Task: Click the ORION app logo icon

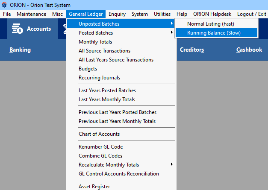Action: click(4, 5)
